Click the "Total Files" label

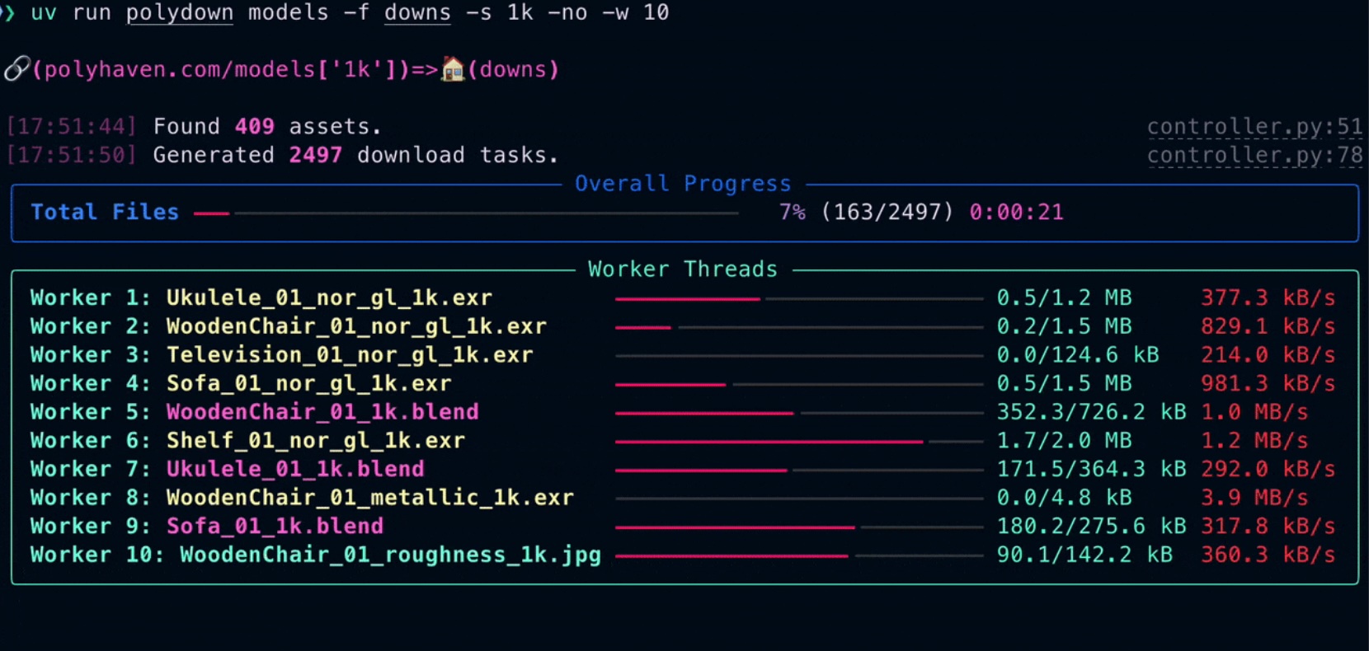click(105, 213)
